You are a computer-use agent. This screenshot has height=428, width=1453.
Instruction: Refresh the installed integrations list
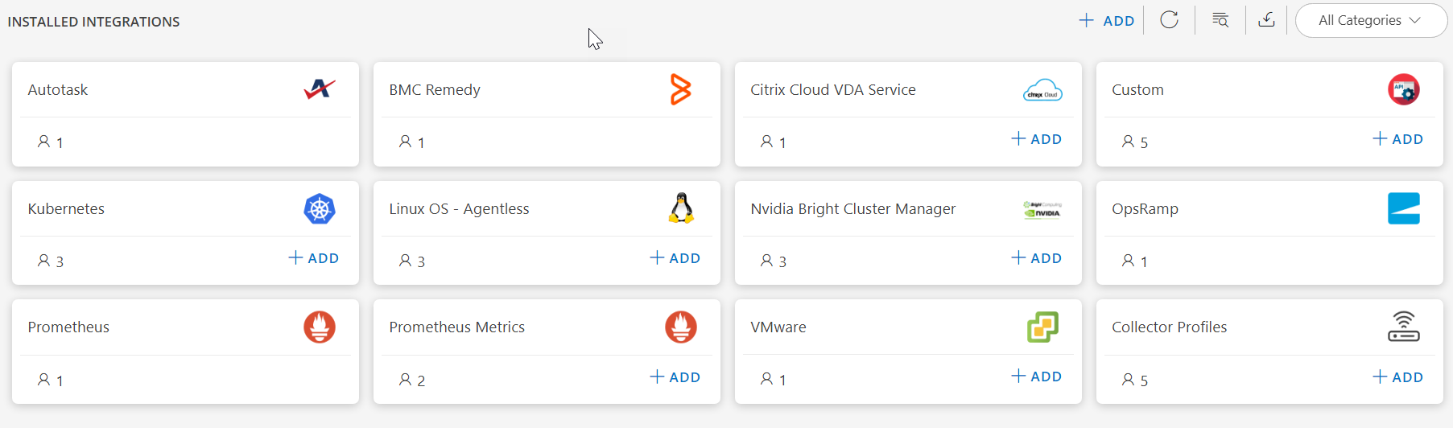1170,20
